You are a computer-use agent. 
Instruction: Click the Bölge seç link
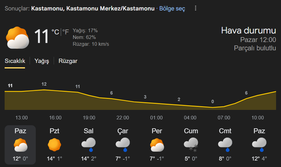(172, 9)
